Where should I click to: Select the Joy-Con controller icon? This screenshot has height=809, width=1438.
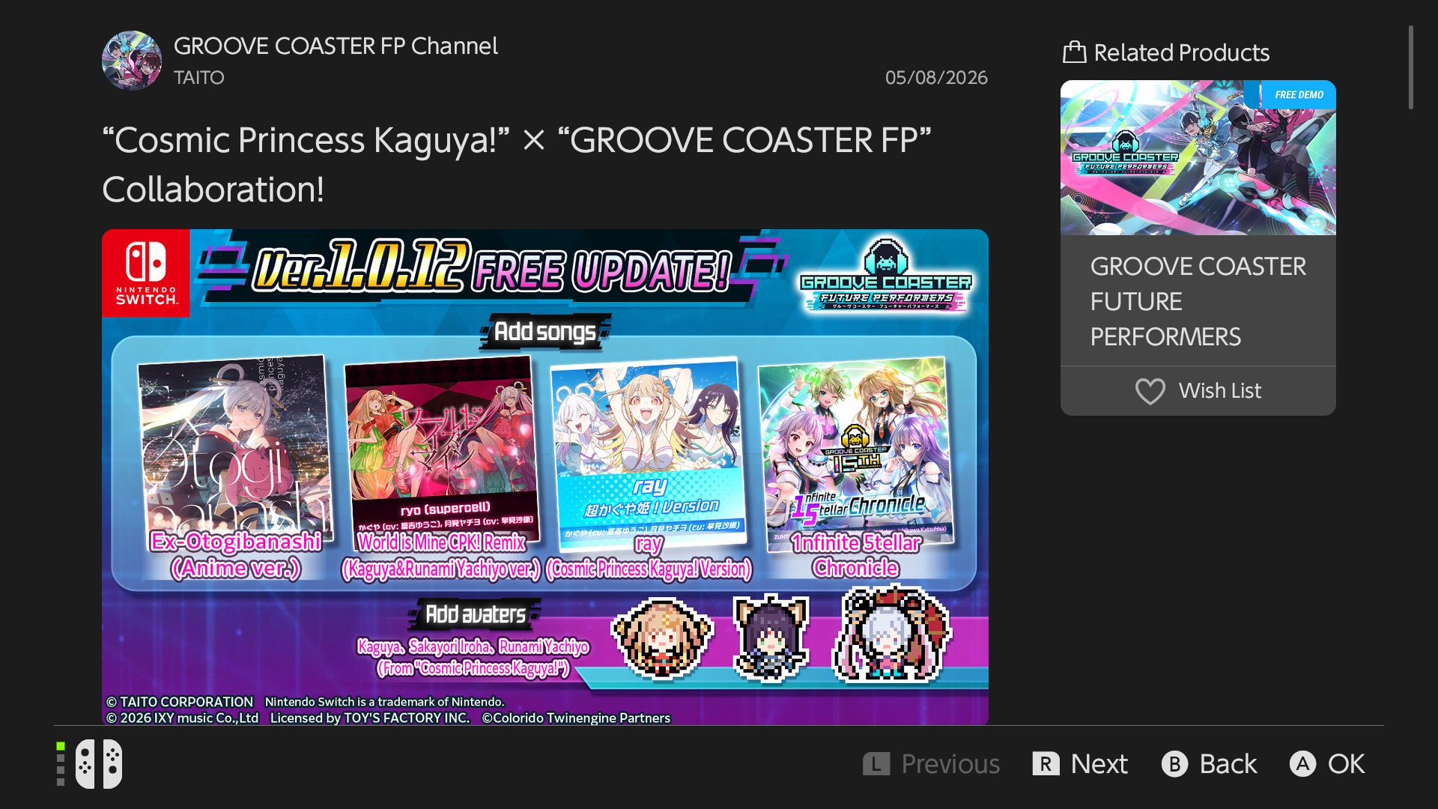point(99,764)
